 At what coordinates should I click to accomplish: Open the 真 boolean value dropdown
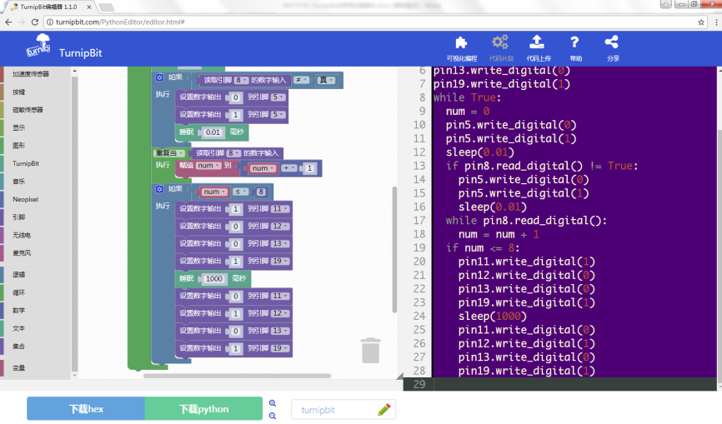[326, 80]
